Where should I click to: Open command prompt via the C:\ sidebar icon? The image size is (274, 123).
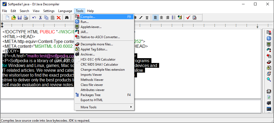(269, 109)
